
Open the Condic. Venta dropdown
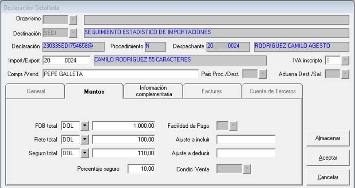tap(247, 169)
